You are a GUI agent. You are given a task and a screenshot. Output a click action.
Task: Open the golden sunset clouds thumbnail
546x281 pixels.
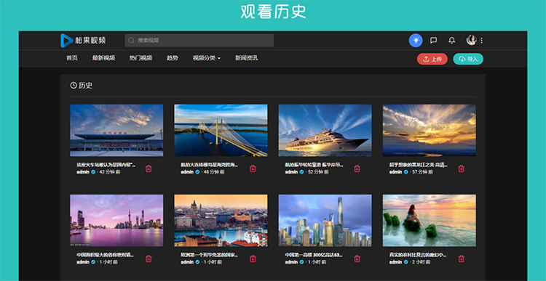(430, 130)
